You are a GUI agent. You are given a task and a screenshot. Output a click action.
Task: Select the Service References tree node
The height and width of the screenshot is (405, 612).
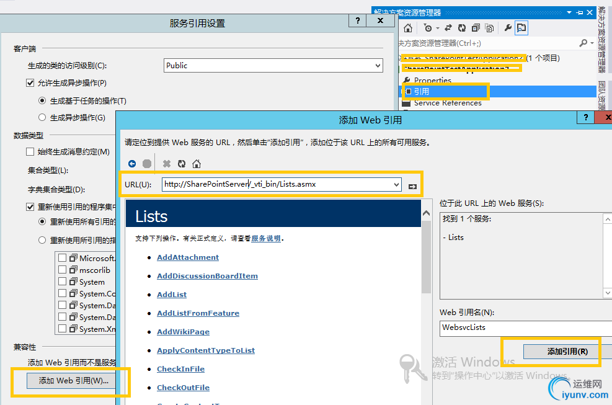pos(447,103)
